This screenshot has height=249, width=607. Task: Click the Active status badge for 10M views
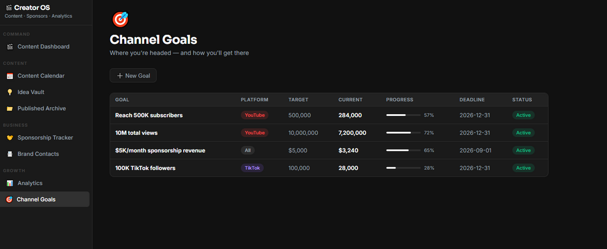[523, 133]
